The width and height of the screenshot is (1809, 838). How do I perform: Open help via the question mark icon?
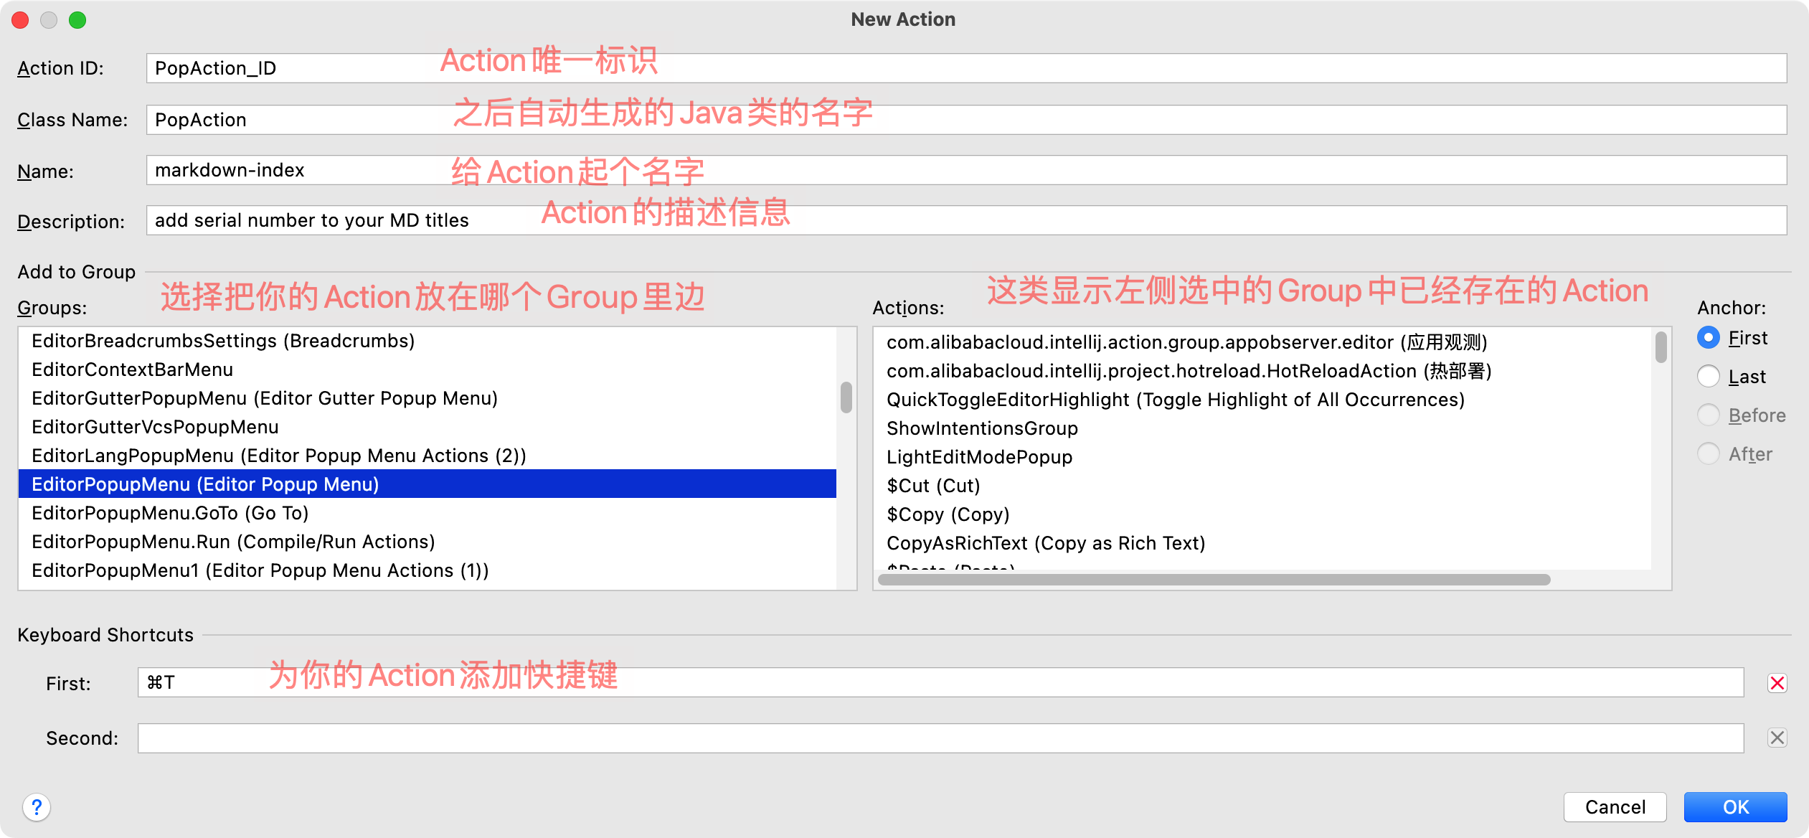[36, 806]
